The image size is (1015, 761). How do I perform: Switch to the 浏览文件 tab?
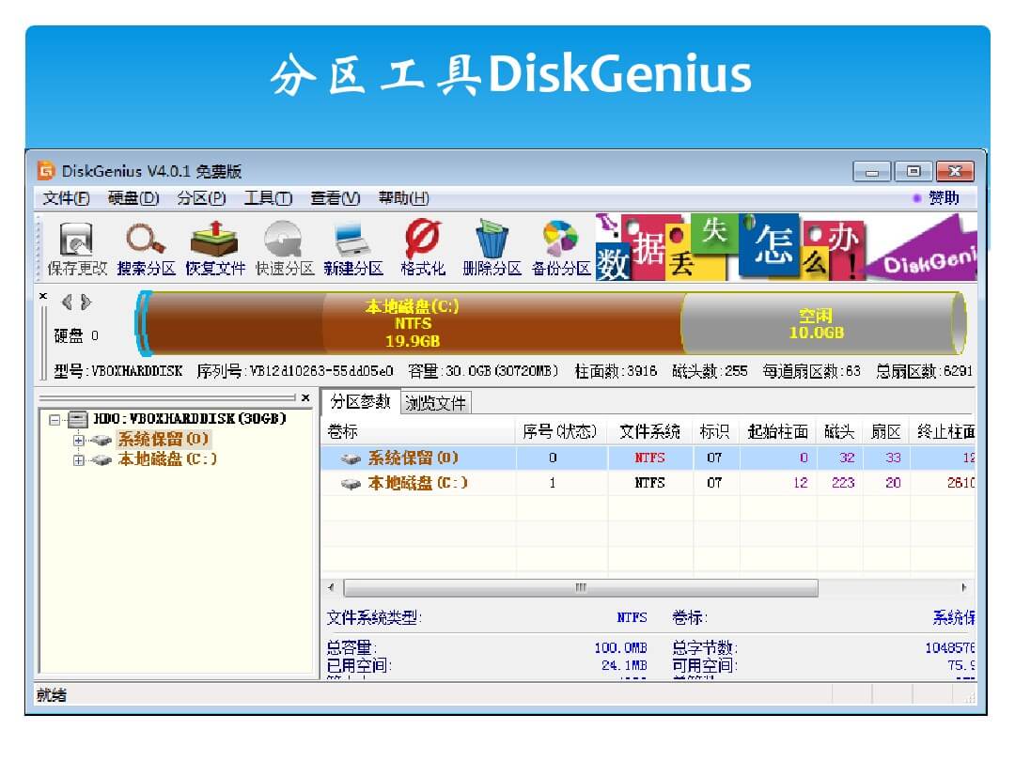435,403
